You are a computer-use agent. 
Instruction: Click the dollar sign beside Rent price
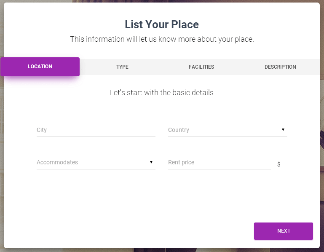pos(279,164)
